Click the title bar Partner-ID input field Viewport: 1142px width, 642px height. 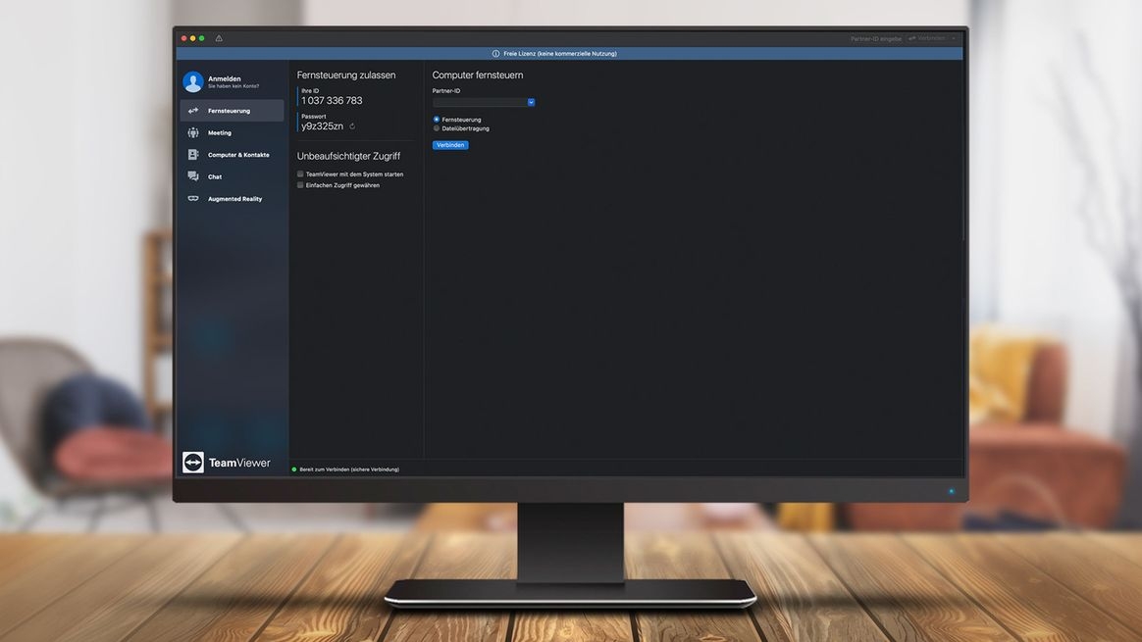coord(875,38)
